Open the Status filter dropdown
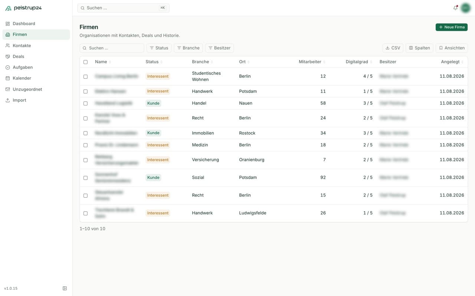475x296 pixels. 159,48
